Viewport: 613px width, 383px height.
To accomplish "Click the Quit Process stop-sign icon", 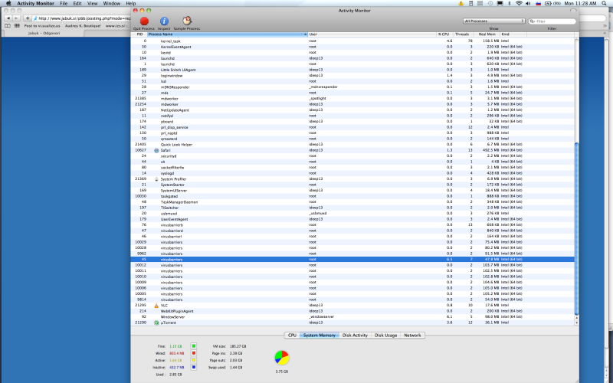I will coord(144,21).
